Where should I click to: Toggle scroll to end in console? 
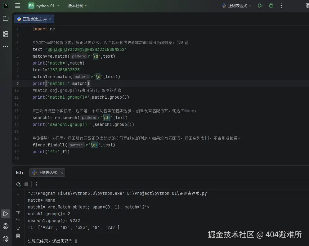18,220
